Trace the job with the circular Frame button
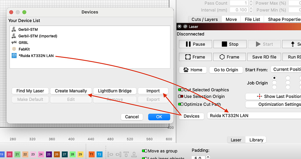The width and height of the screenshot is (301, 159). click(x=229, y=57)
